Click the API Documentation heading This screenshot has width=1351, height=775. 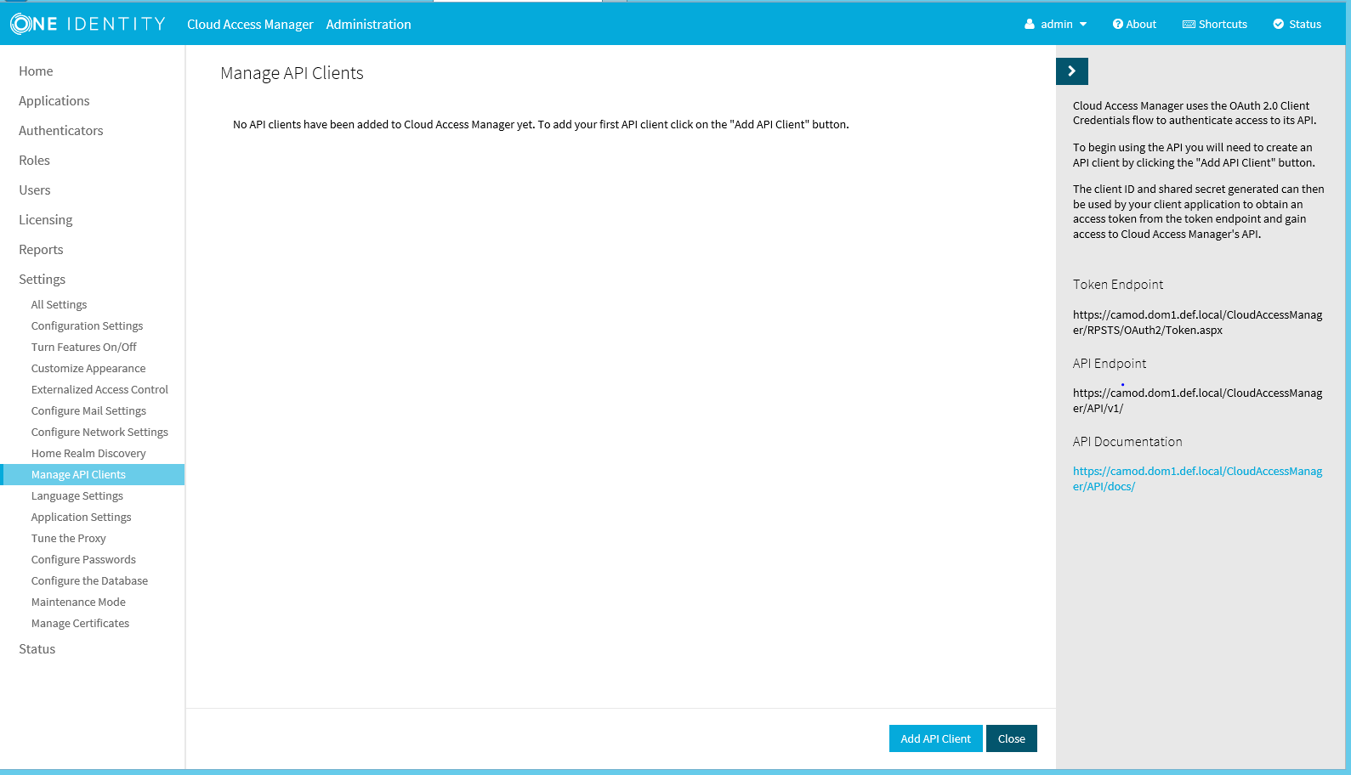coord(1127,442)
